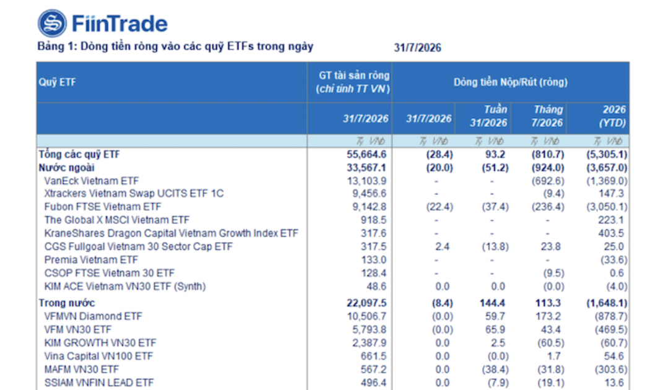Click KraneShares Dragon Capital Vietnam Growth Index ETF
The image size is (650, 390).
(x=171, y=233)
